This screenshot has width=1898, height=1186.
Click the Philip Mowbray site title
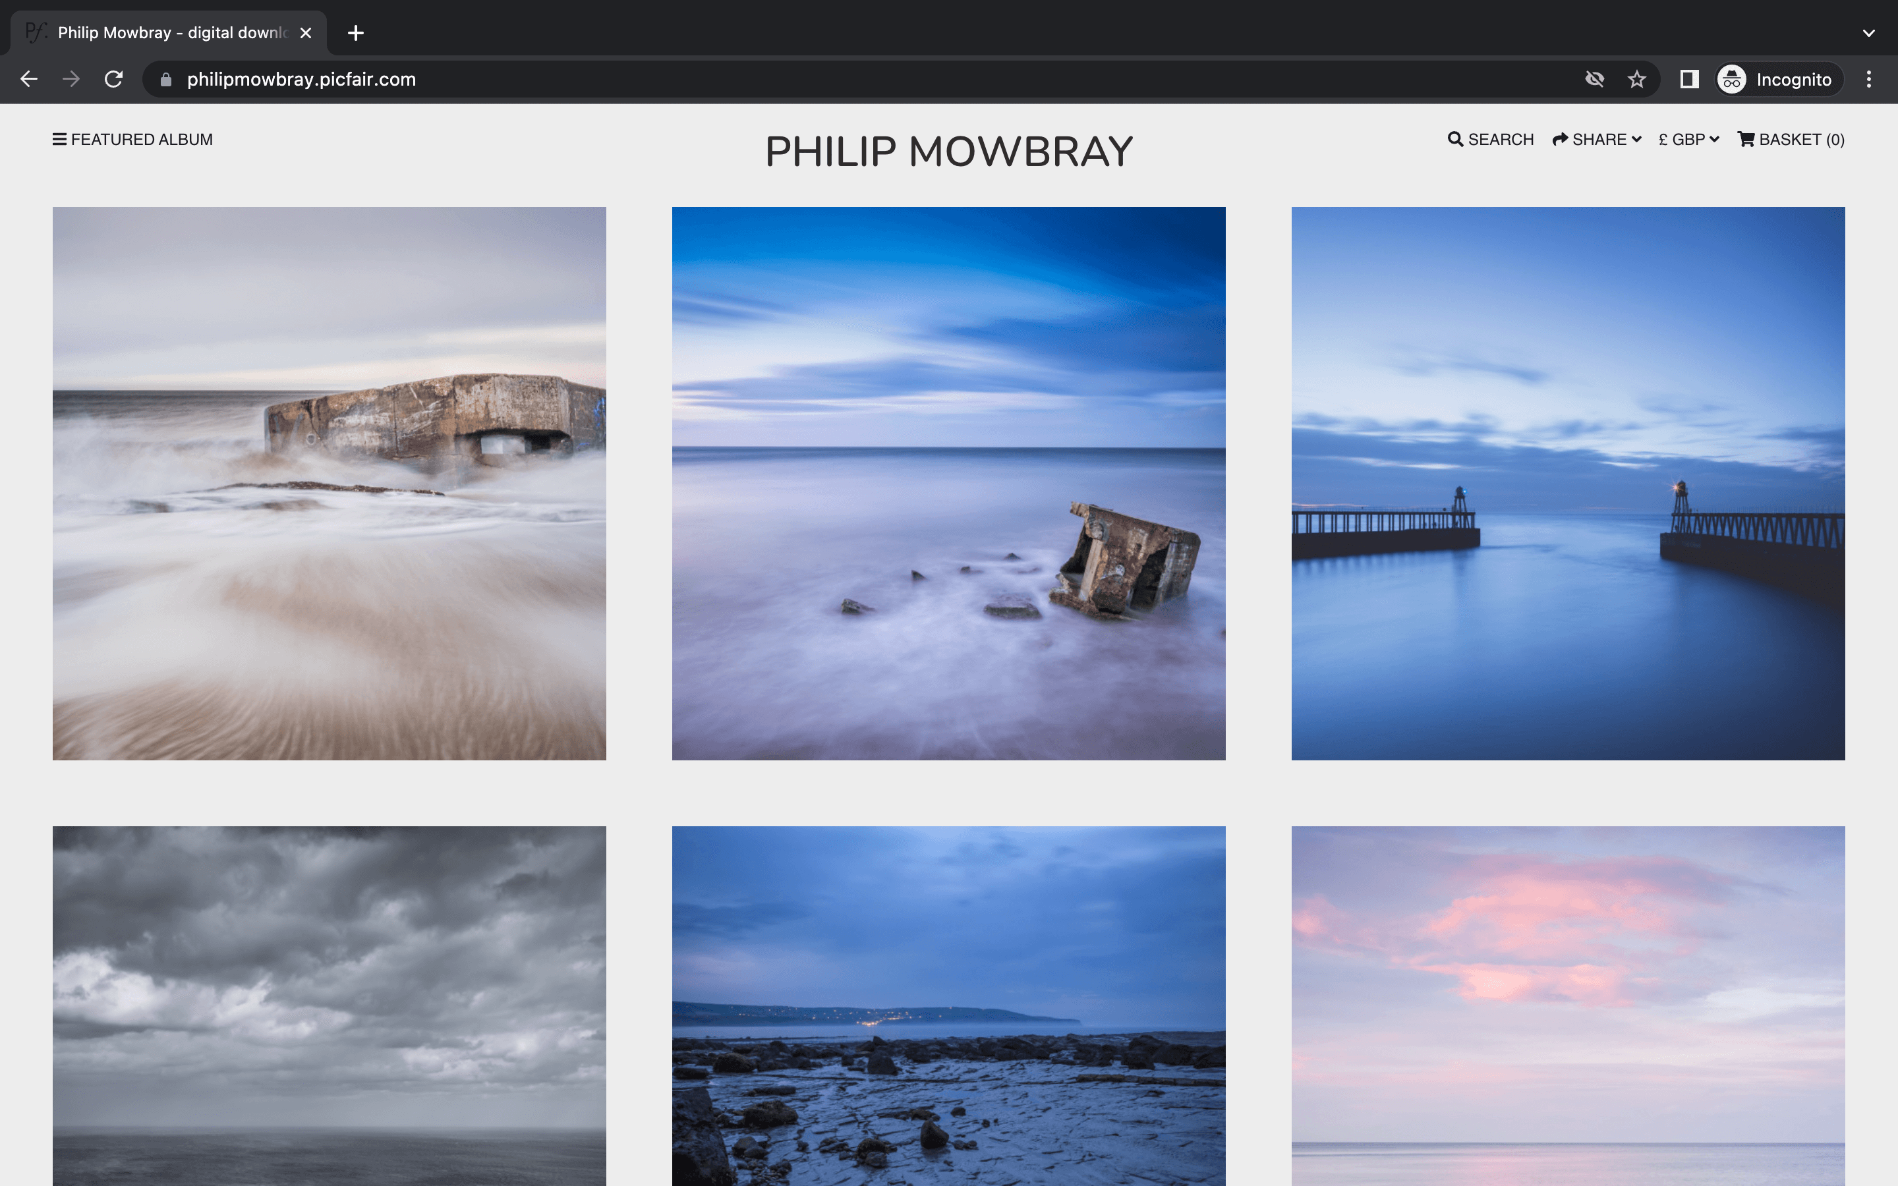[949, 152]
